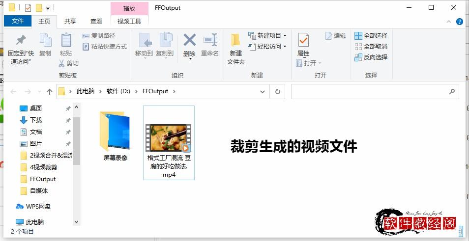Viewport: 469px width, 241px height.
Task: Switch to the Share (共享) tab
Action: (x=70, y=21)
